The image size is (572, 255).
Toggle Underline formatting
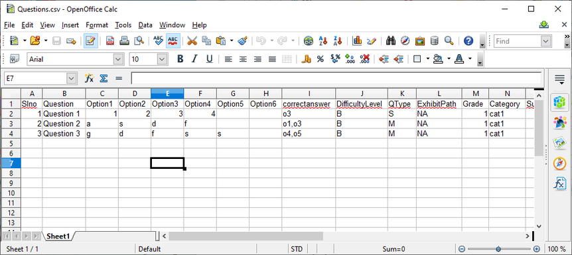209,59
